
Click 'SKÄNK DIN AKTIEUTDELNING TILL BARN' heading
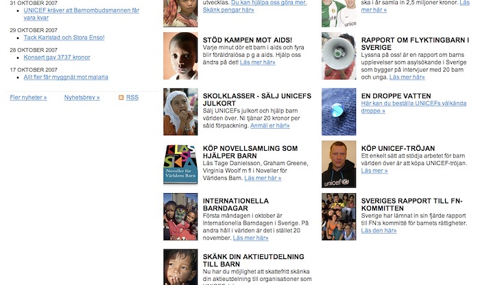pos(254,260)
